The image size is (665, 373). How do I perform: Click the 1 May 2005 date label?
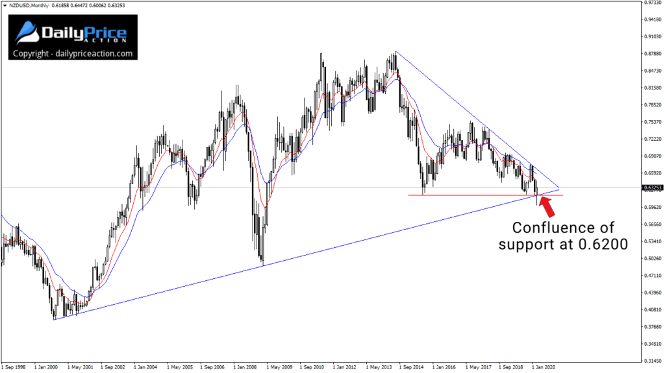(x=179, y=367)
